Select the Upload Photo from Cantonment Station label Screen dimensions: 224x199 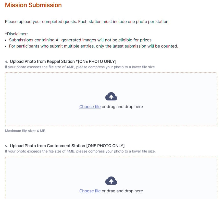click(67, 146)
